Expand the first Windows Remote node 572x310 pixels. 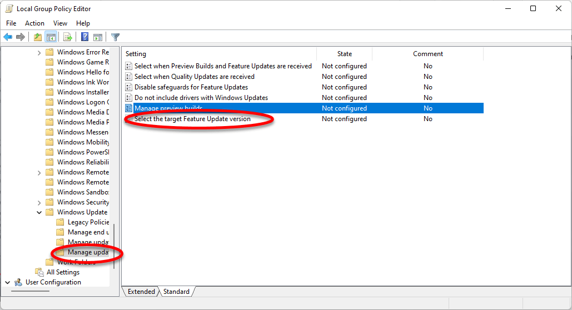pyautogui.click(x=39, y=173)
